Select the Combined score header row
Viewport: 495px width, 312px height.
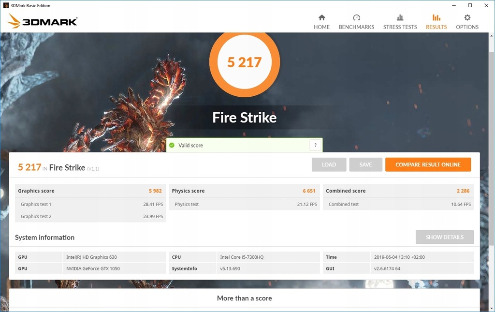pos(398,191)
